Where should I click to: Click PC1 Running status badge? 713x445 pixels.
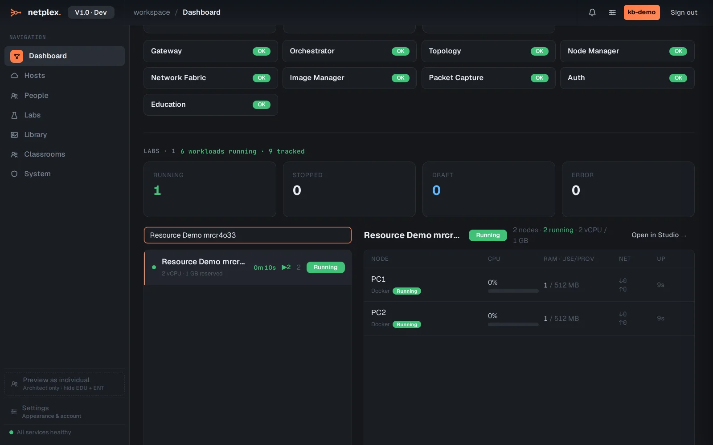[x=407, y=291]
